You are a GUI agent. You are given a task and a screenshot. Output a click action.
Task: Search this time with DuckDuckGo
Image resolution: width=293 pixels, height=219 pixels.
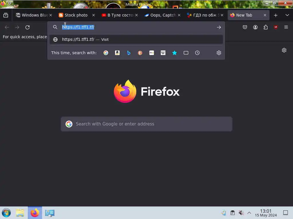140,53
